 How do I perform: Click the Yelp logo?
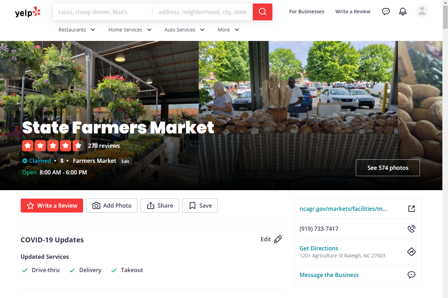[x=28, y=12]
